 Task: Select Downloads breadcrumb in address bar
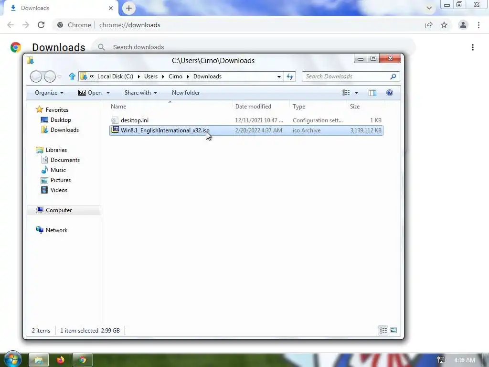(207, 76)
